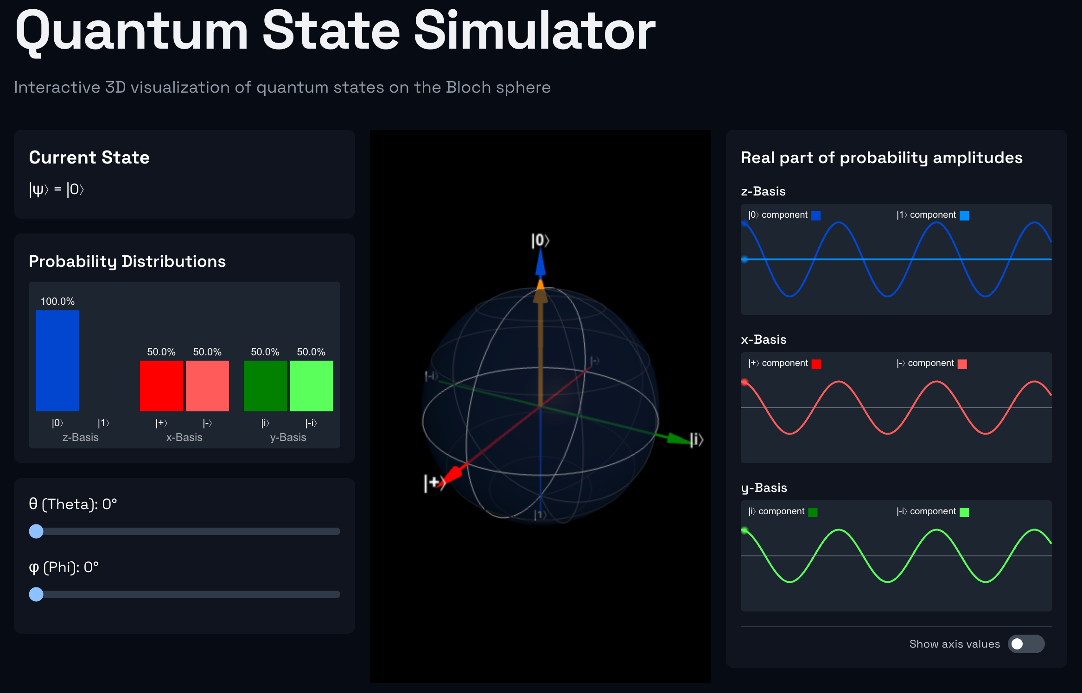1082x693 pixels.
Task: Click the |+⟩ component red legend swatch
Action: tap(816, 364)
